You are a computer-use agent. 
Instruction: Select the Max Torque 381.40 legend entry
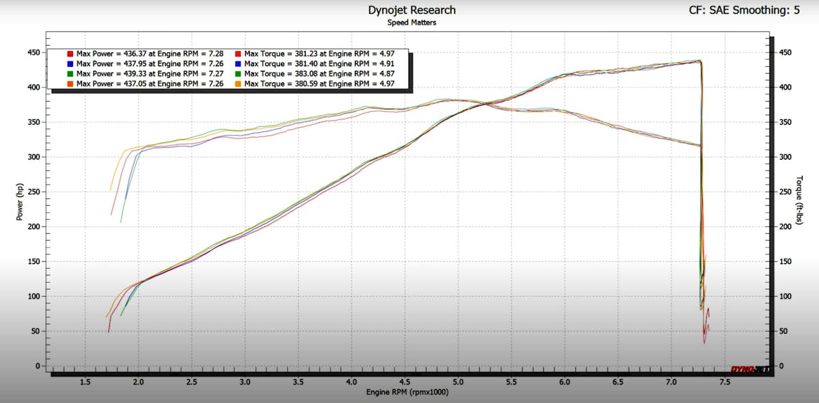tap(319, 63)
